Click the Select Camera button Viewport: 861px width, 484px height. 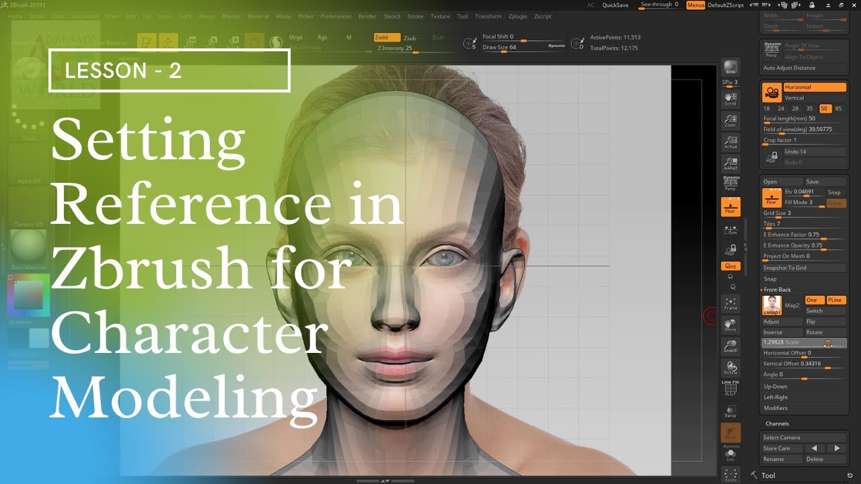tap(804, 438)
